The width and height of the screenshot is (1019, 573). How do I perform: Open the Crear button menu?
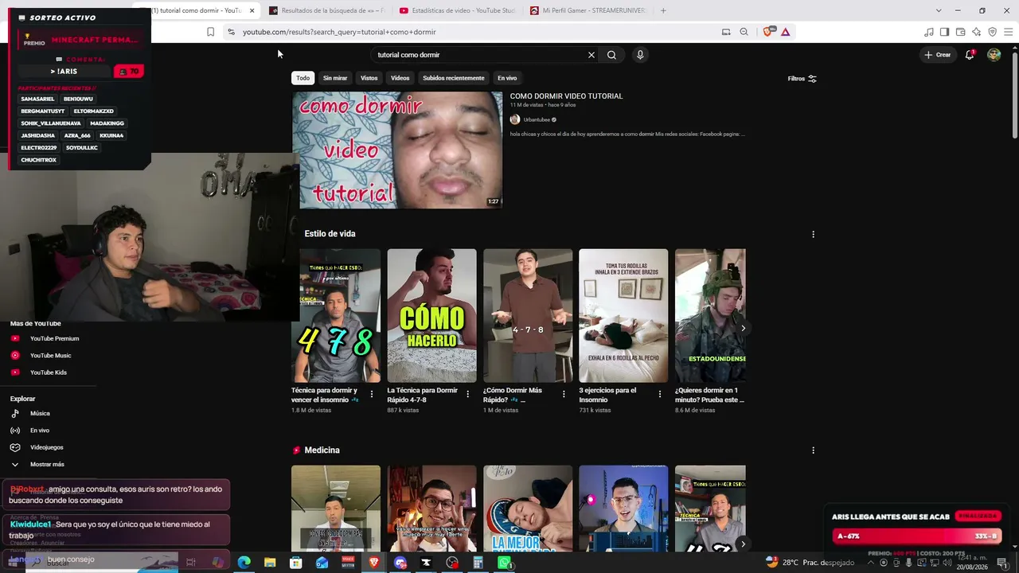938,55
